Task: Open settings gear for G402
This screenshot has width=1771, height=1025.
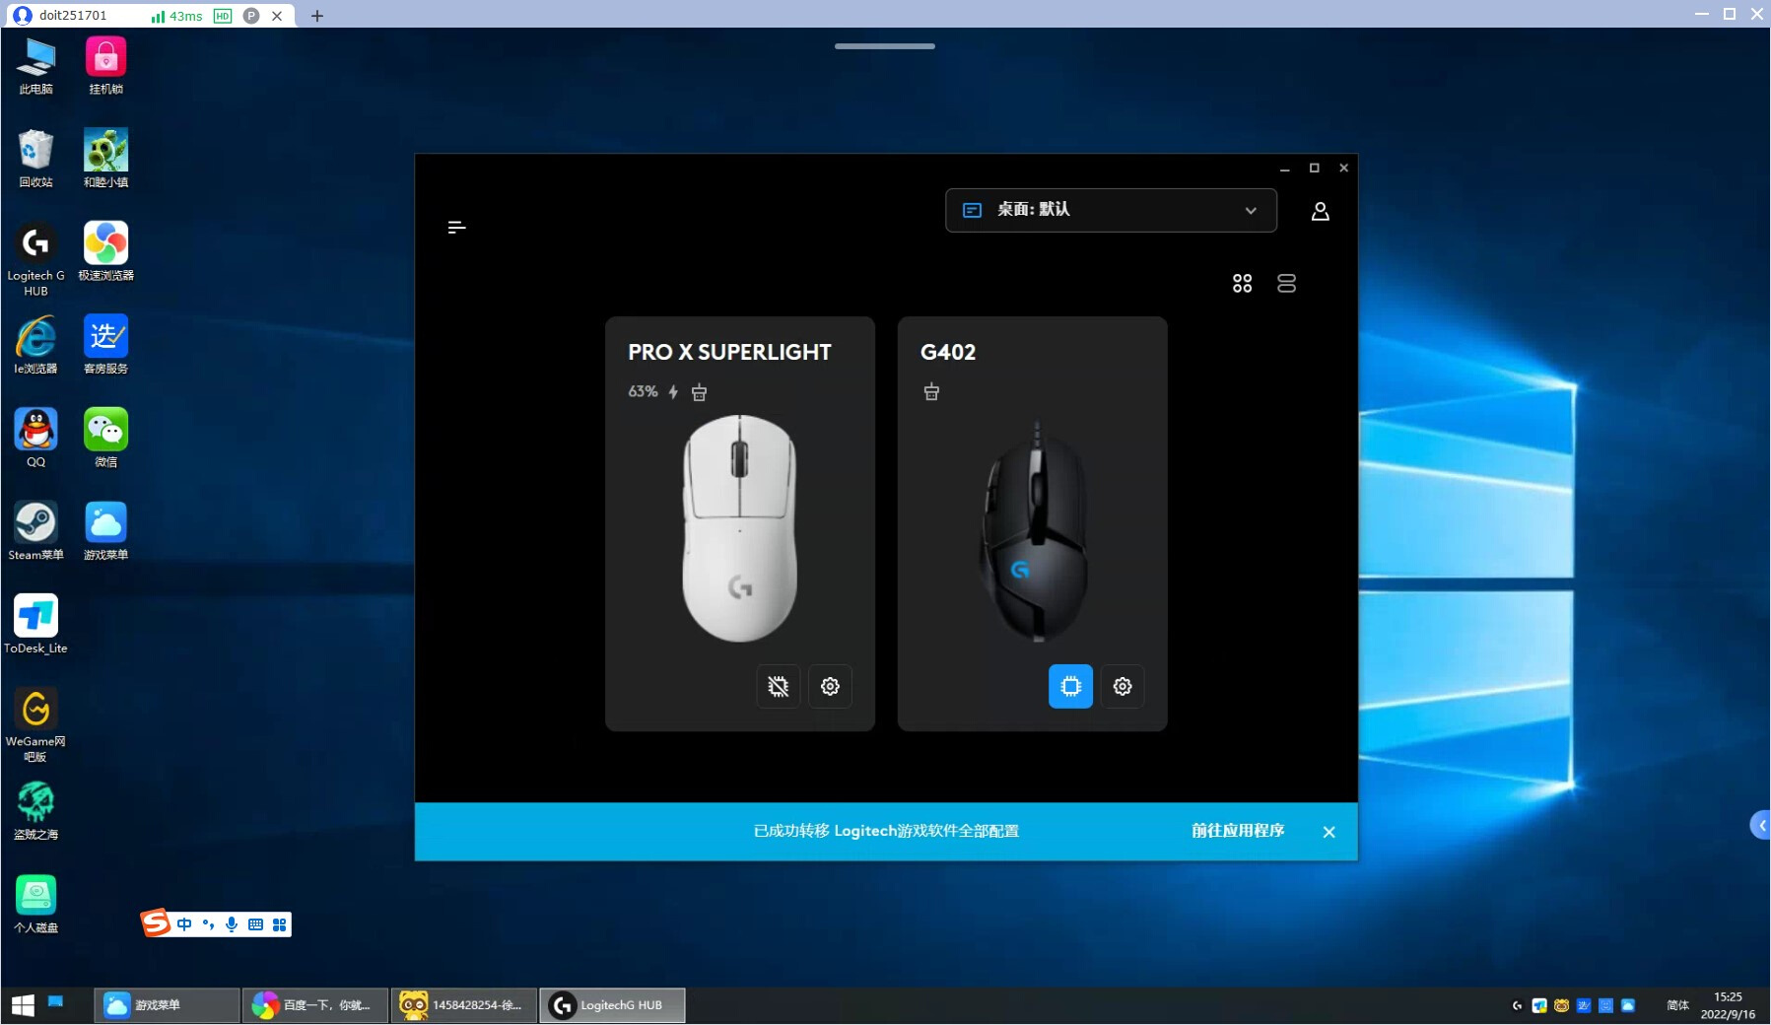Action: tap(1123, 686)
